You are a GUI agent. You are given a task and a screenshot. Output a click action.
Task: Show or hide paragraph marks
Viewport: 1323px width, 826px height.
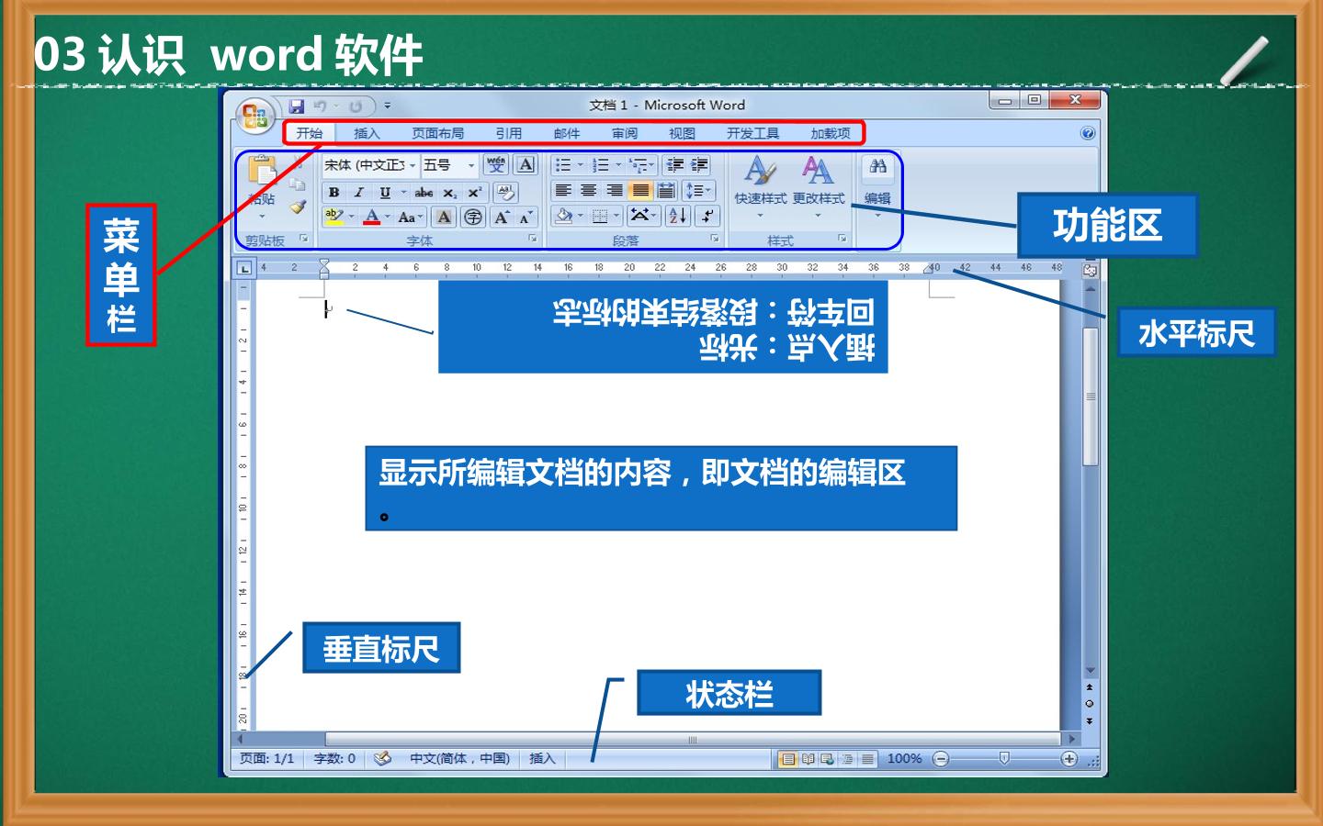tap(707, 217)
